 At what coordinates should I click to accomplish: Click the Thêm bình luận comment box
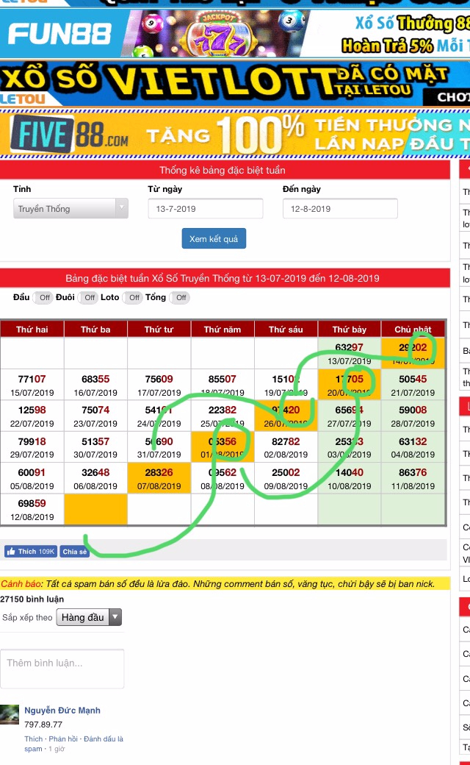point(62,669)
